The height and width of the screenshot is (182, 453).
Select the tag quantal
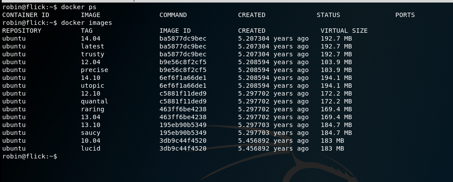tap(94, 101)
